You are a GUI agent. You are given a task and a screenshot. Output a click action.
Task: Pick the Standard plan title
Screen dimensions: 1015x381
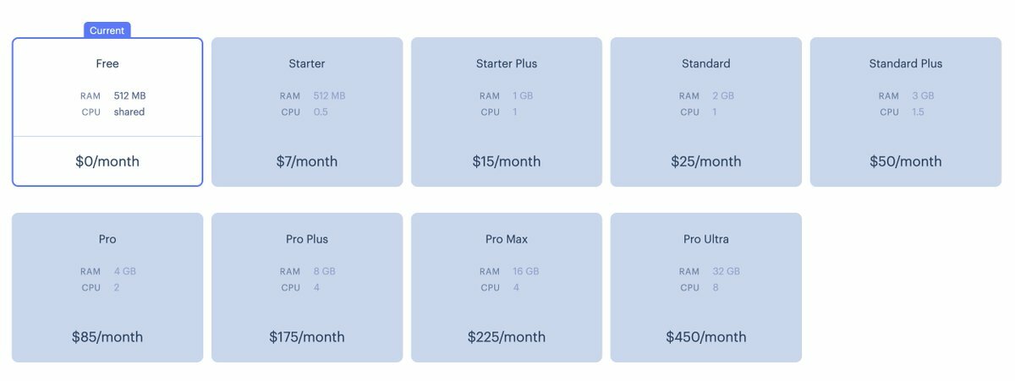(706, 63)
